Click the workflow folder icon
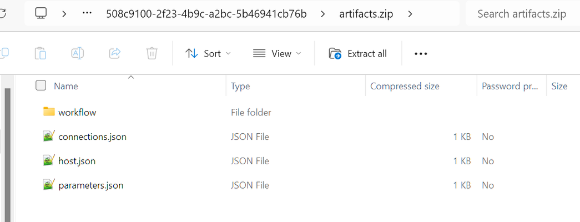 click(x=49, y=112)
